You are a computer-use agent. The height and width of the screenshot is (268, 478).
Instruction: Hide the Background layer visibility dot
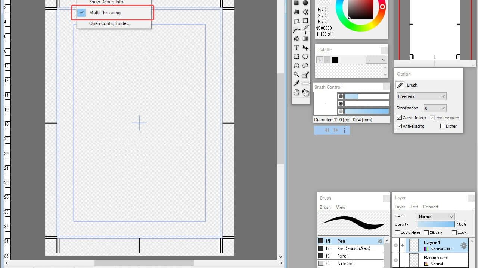click(x=396, y=260)
